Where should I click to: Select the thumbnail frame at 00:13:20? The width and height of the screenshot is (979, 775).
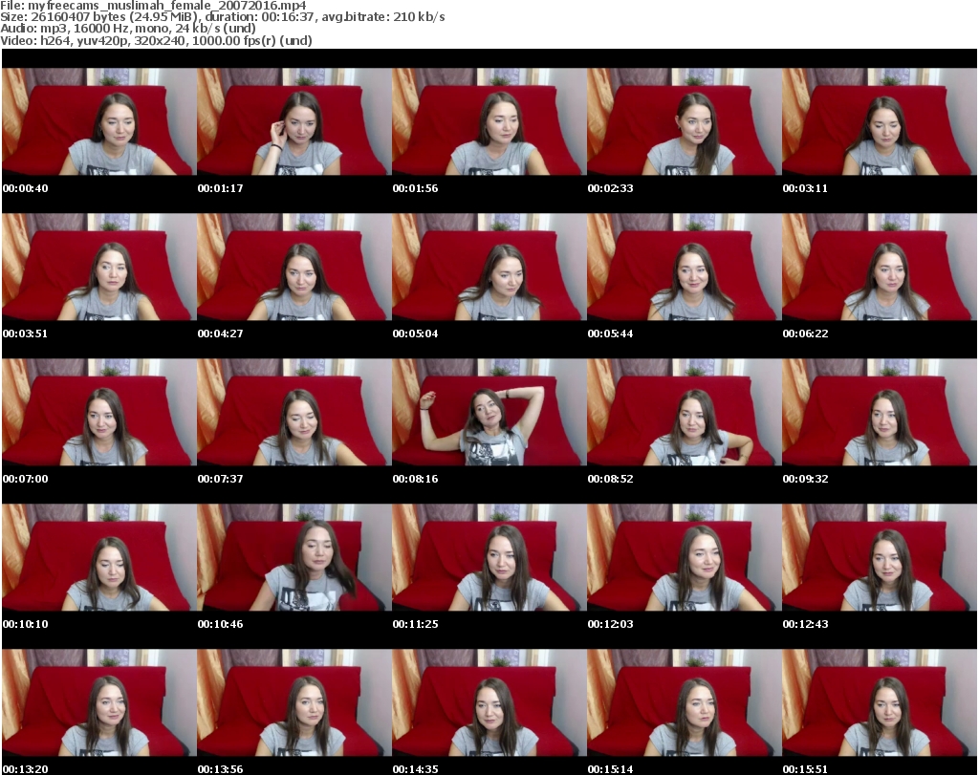click(98, 703)
